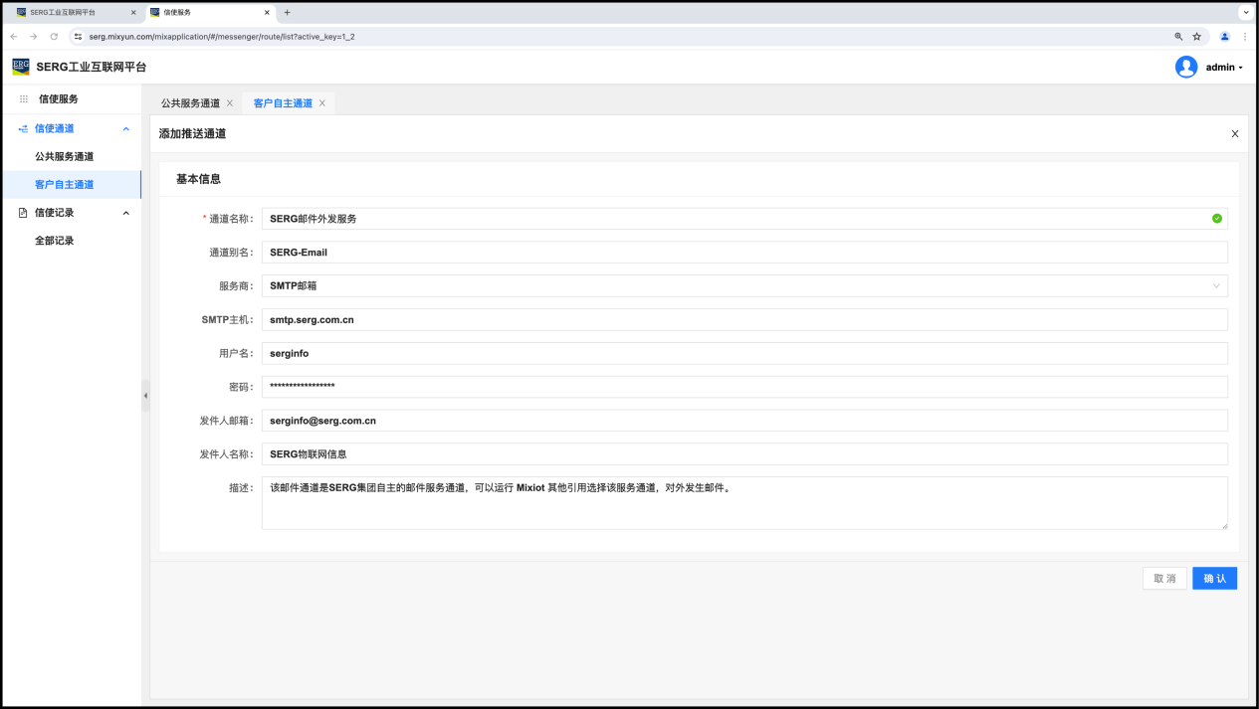
Task: Click the 确认 button
Action: pyautogui.click(x=1214, y=578)
